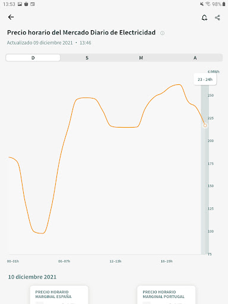Switch to the A annual tab
This screenshot has height=304, width=228.
coord(195,58)
